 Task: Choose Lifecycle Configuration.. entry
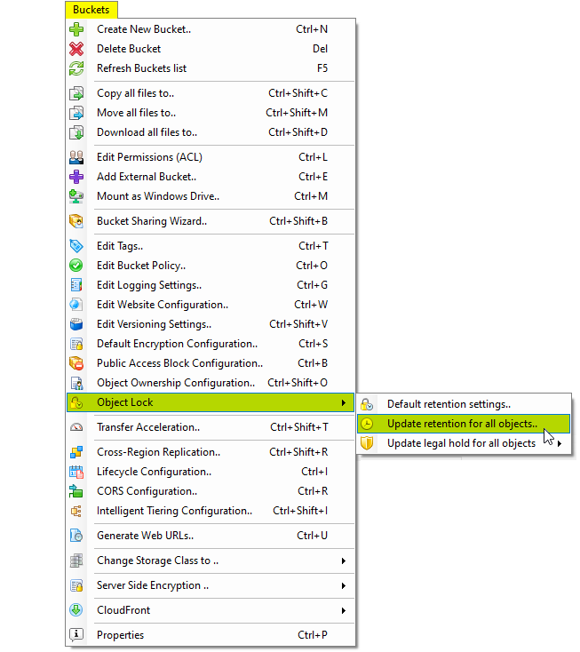pyautogui.click(x=211, y=472)
